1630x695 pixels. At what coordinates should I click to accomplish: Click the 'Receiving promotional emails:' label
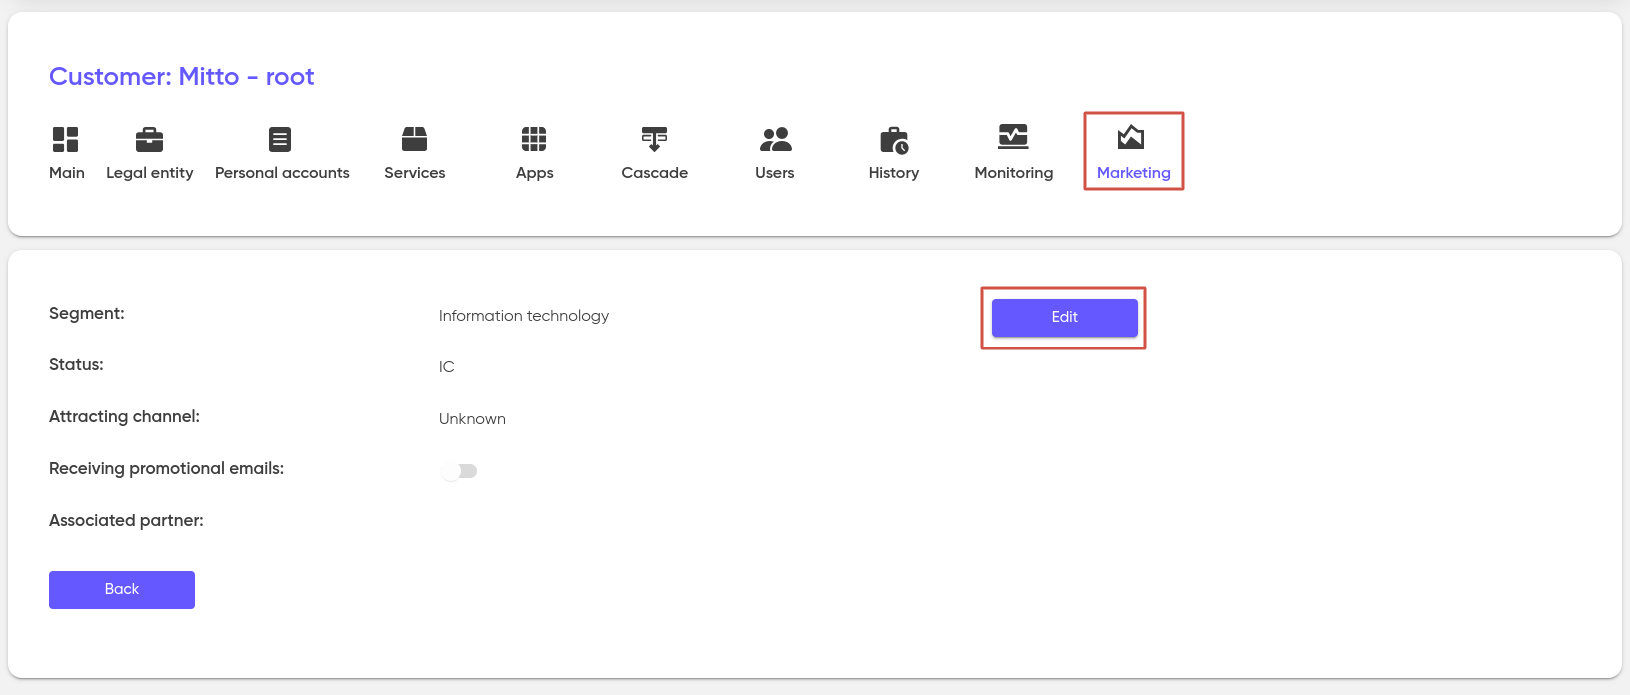pos(166,469)
